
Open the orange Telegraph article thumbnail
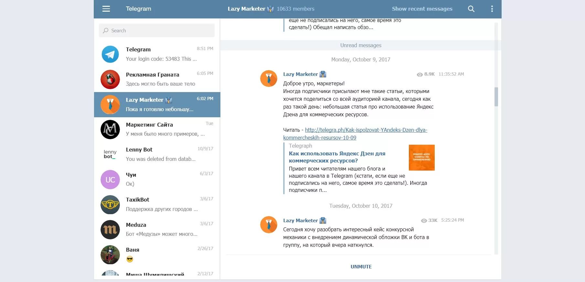click(x=421, y=158)
